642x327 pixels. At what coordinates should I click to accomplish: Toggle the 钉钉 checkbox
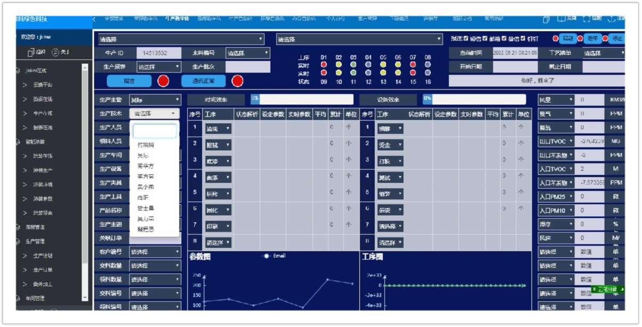click(523, 39)
